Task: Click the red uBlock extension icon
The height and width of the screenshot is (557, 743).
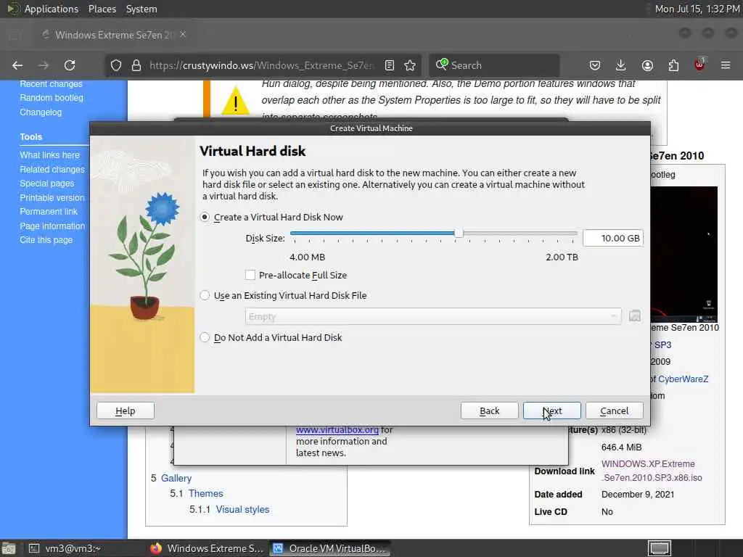Action: tap(699, 65)
